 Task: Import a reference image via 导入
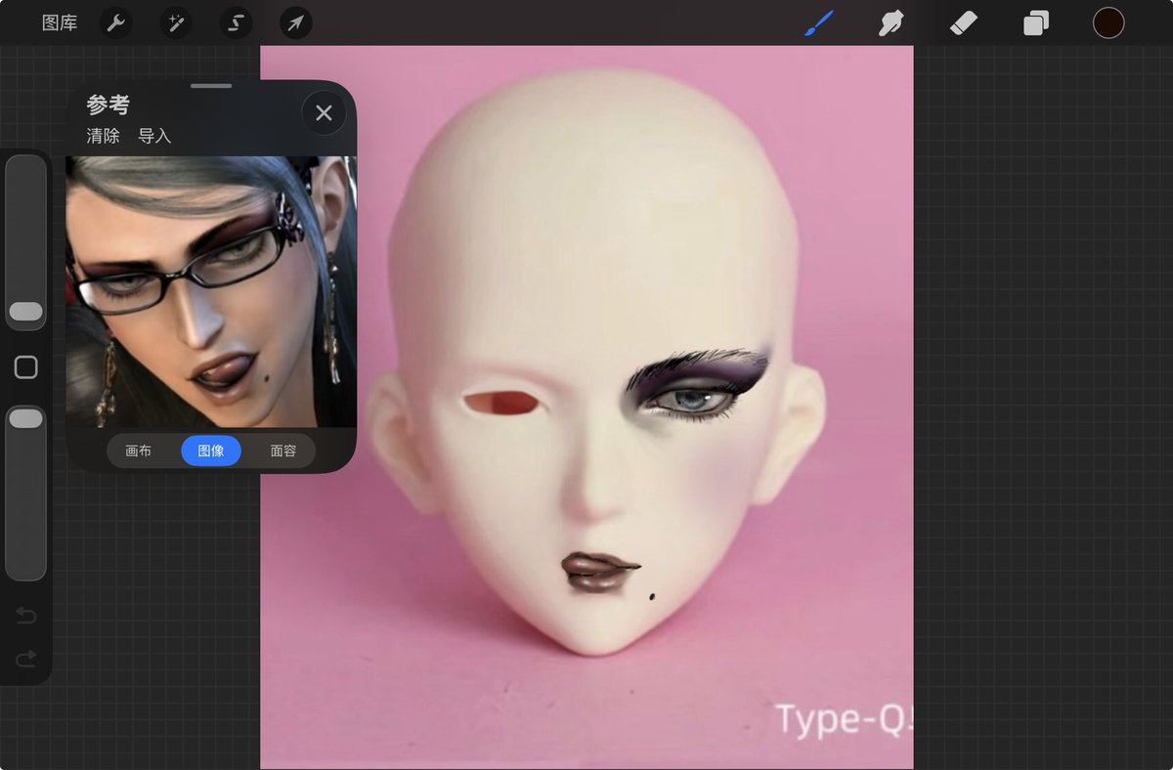pos(154,136)
